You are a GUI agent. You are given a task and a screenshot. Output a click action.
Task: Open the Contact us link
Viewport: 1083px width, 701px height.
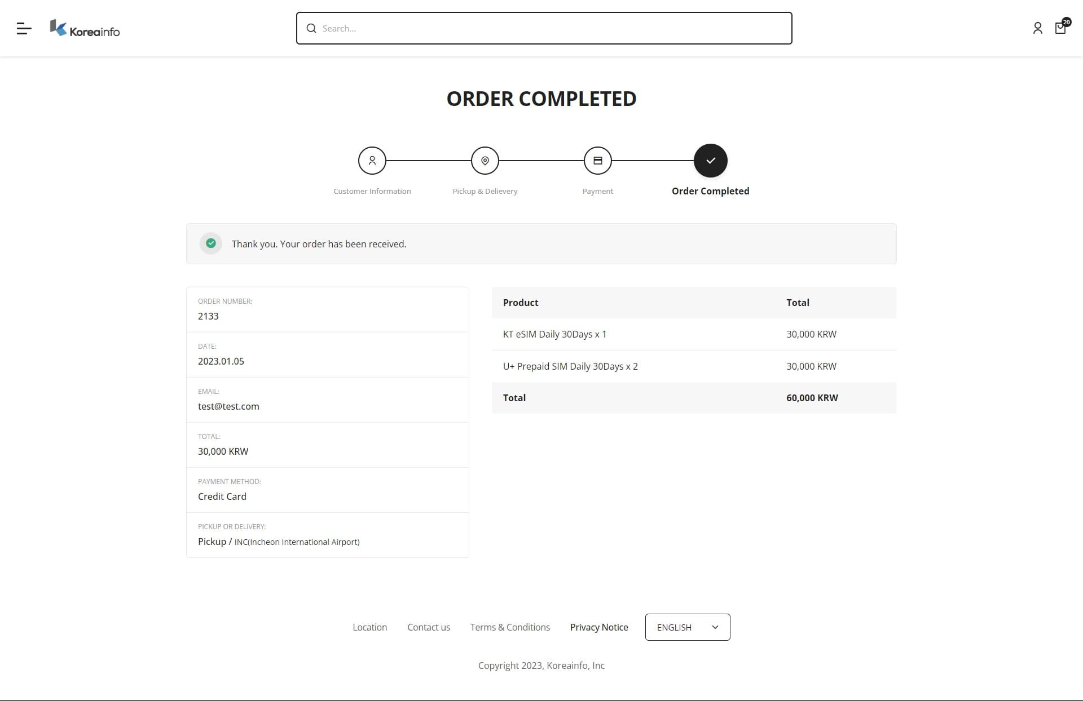429,627
